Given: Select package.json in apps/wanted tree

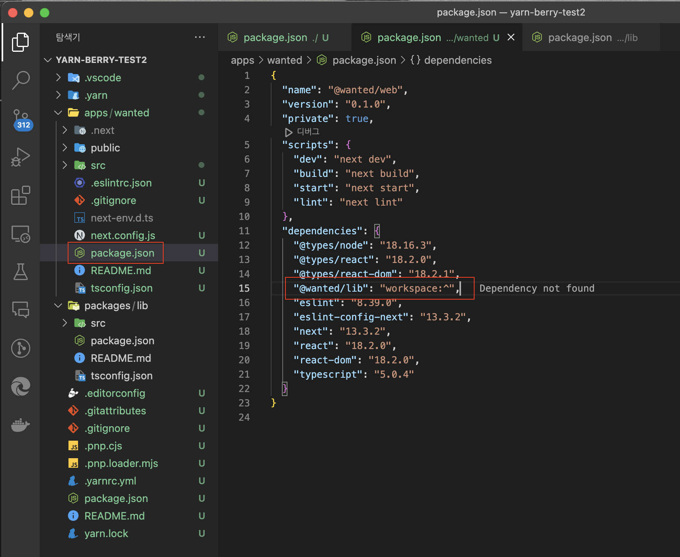Looking at the screenshot, I should (x=129, y=253).
